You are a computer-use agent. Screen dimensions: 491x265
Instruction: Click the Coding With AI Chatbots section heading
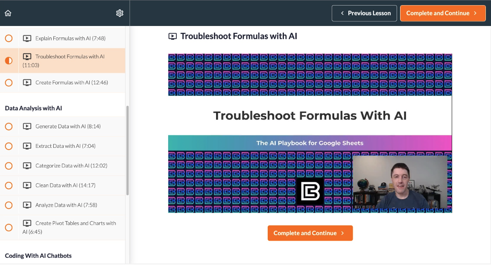click(x=38, y=256)
